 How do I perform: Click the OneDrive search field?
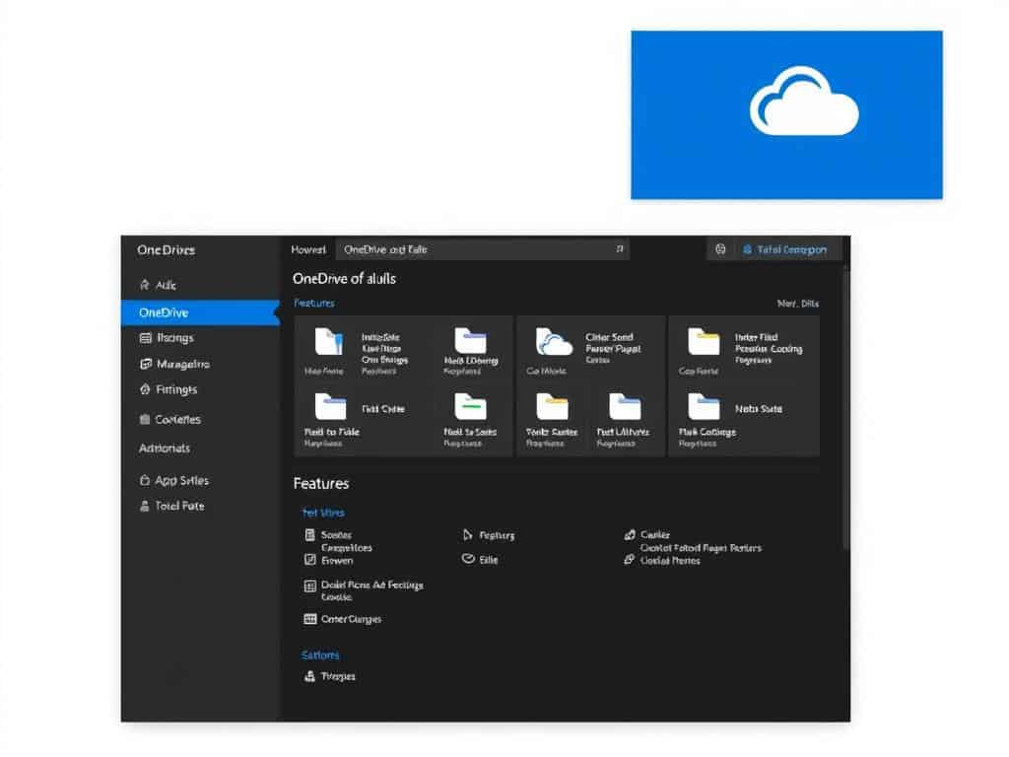click(x=482, y=249)
